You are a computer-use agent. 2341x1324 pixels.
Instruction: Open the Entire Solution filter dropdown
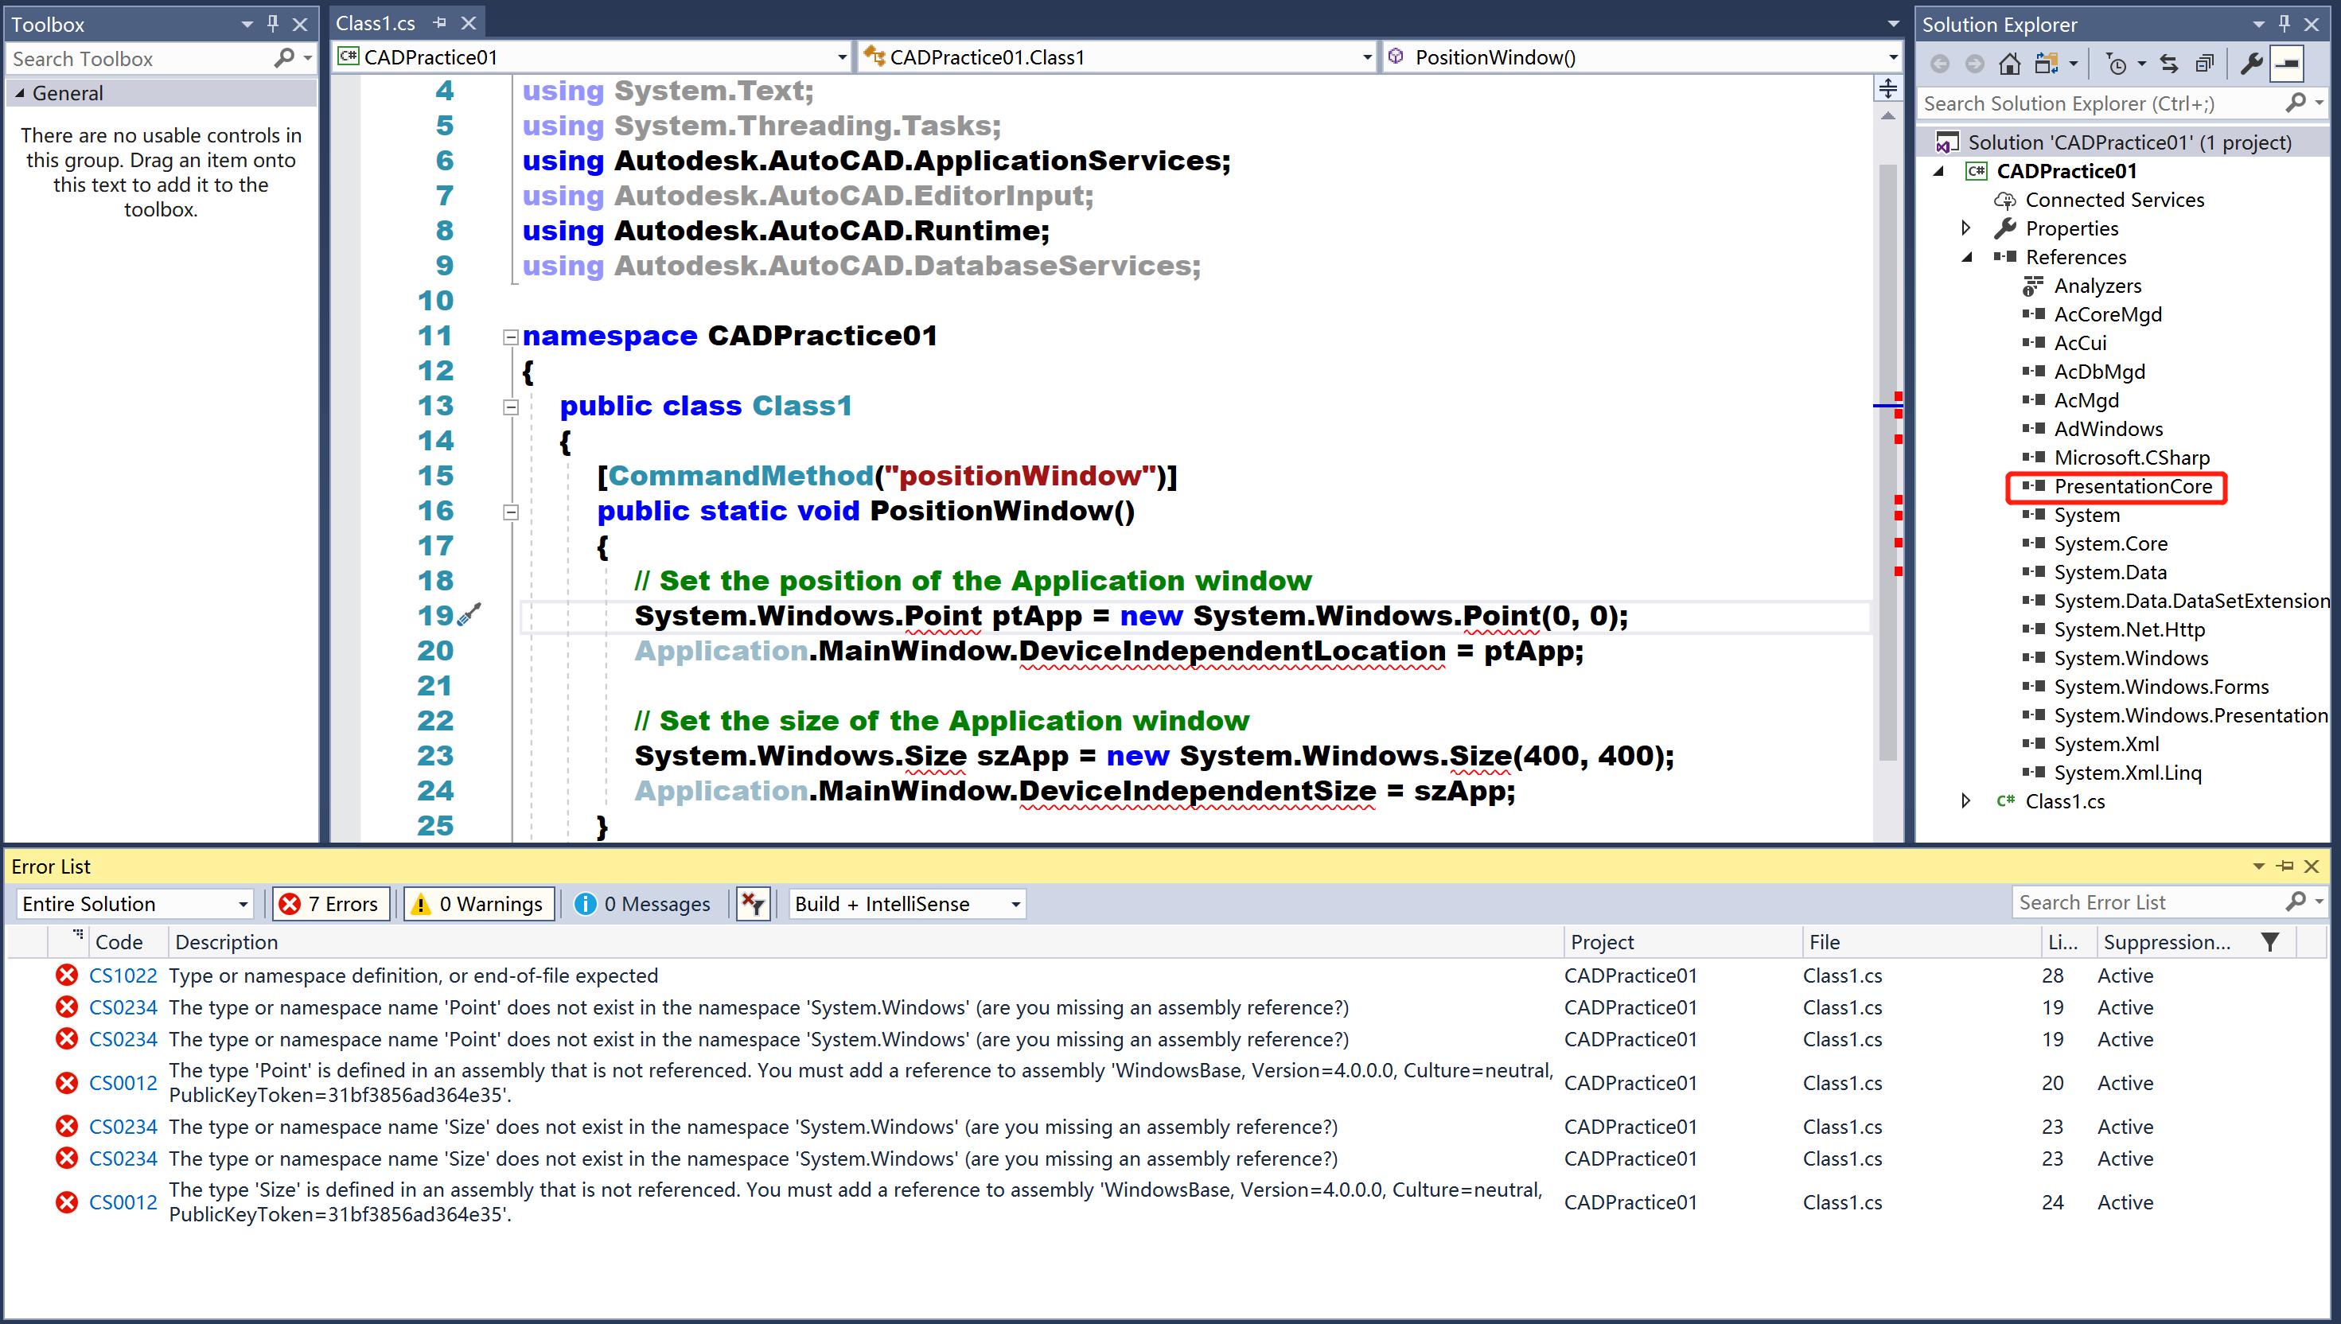133,903
